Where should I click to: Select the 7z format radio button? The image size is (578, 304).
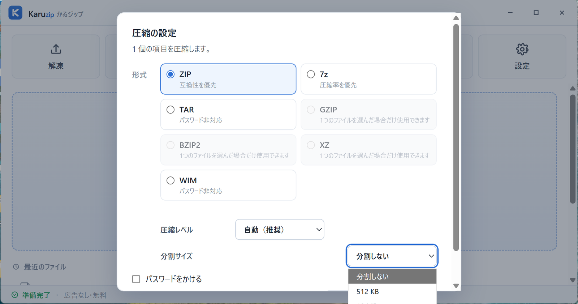[311, 74]
